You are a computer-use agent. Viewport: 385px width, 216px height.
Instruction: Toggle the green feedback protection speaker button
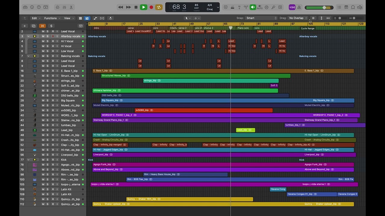(253, 7)
